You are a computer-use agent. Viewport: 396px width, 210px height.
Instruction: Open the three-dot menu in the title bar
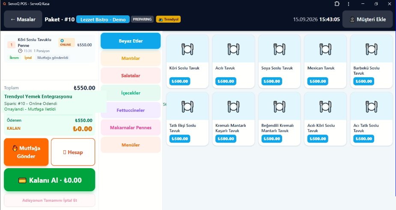[x=348, y=4]
